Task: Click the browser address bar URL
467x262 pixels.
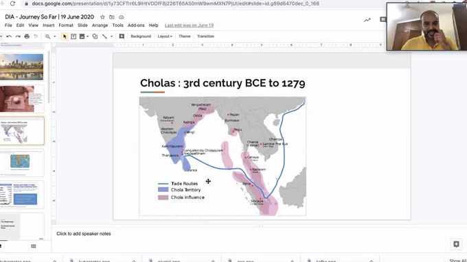Action: [x=175, y=3]
